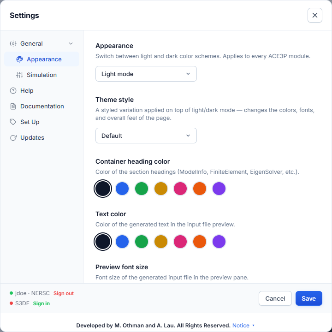Click the 'jdoe · NERSC' account label
Image resolution: width=332 pixels, height=332 pixels.
click(32, 293)
